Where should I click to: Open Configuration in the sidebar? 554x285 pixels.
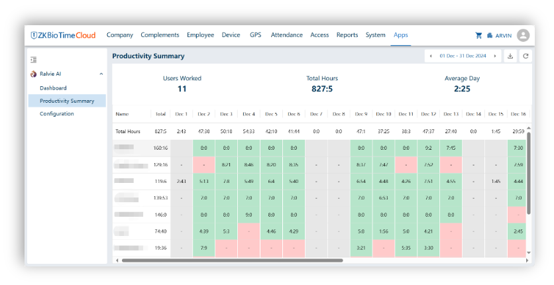(x=57, y=114)
